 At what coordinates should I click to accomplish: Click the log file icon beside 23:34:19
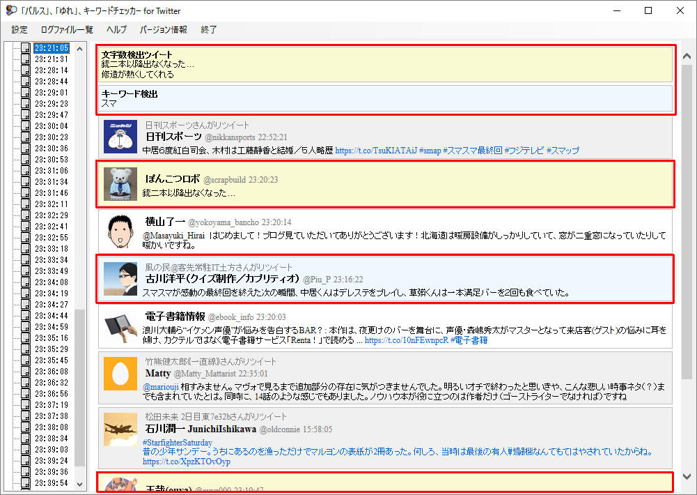26,293
